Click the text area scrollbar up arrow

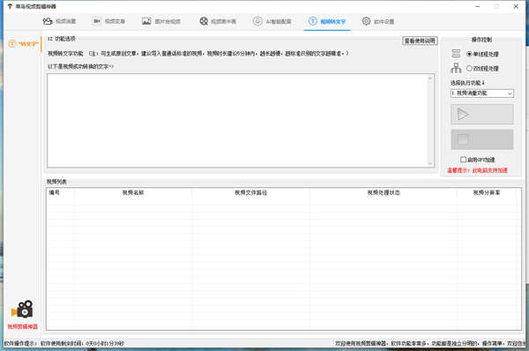(x=430, y=78)
